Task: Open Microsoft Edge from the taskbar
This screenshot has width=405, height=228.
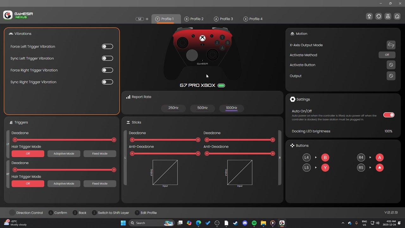Action: [x=198, y=223]
